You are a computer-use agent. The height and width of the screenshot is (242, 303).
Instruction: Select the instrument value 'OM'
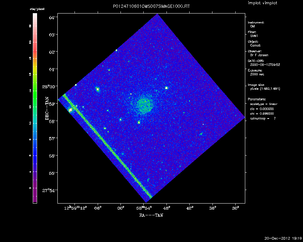(252, 26)
